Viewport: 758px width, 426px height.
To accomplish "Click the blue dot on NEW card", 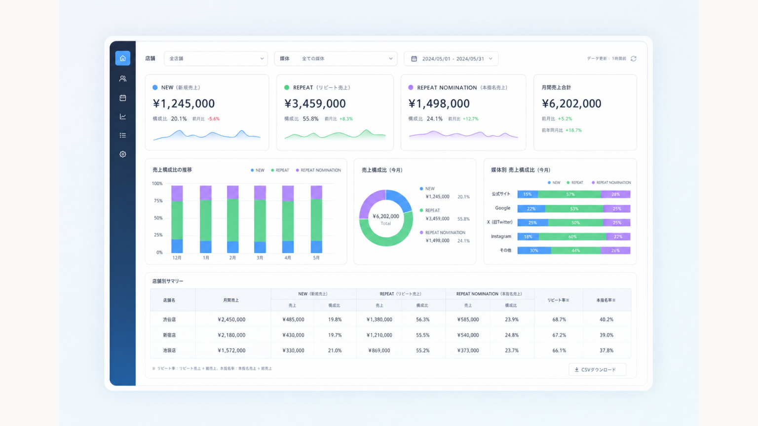I will (155, 87).
